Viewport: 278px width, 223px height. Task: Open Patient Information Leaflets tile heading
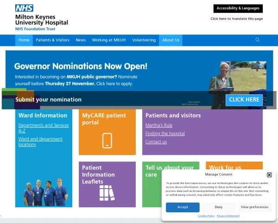pyautogui.click(x=98, y=175)
